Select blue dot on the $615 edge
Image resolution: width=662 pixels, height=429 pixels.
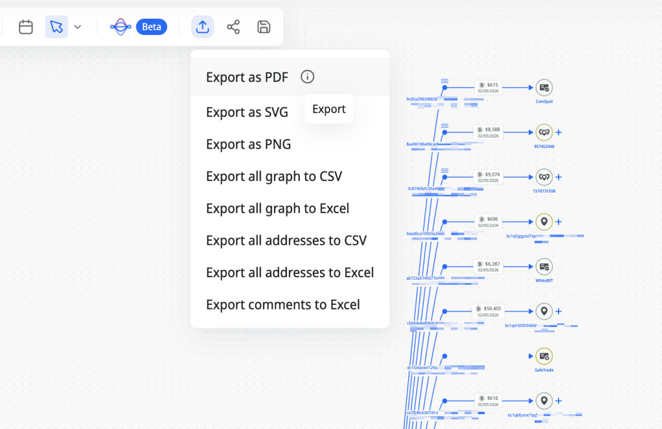click(445, 88)
